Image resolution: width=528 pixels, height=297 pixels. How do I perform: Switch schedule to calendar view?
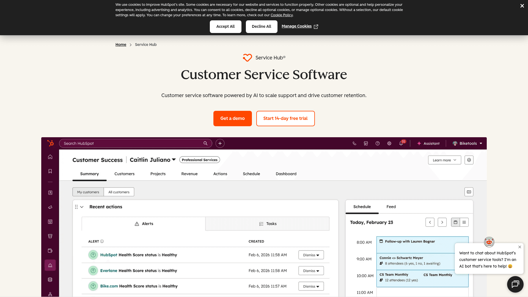455,222
